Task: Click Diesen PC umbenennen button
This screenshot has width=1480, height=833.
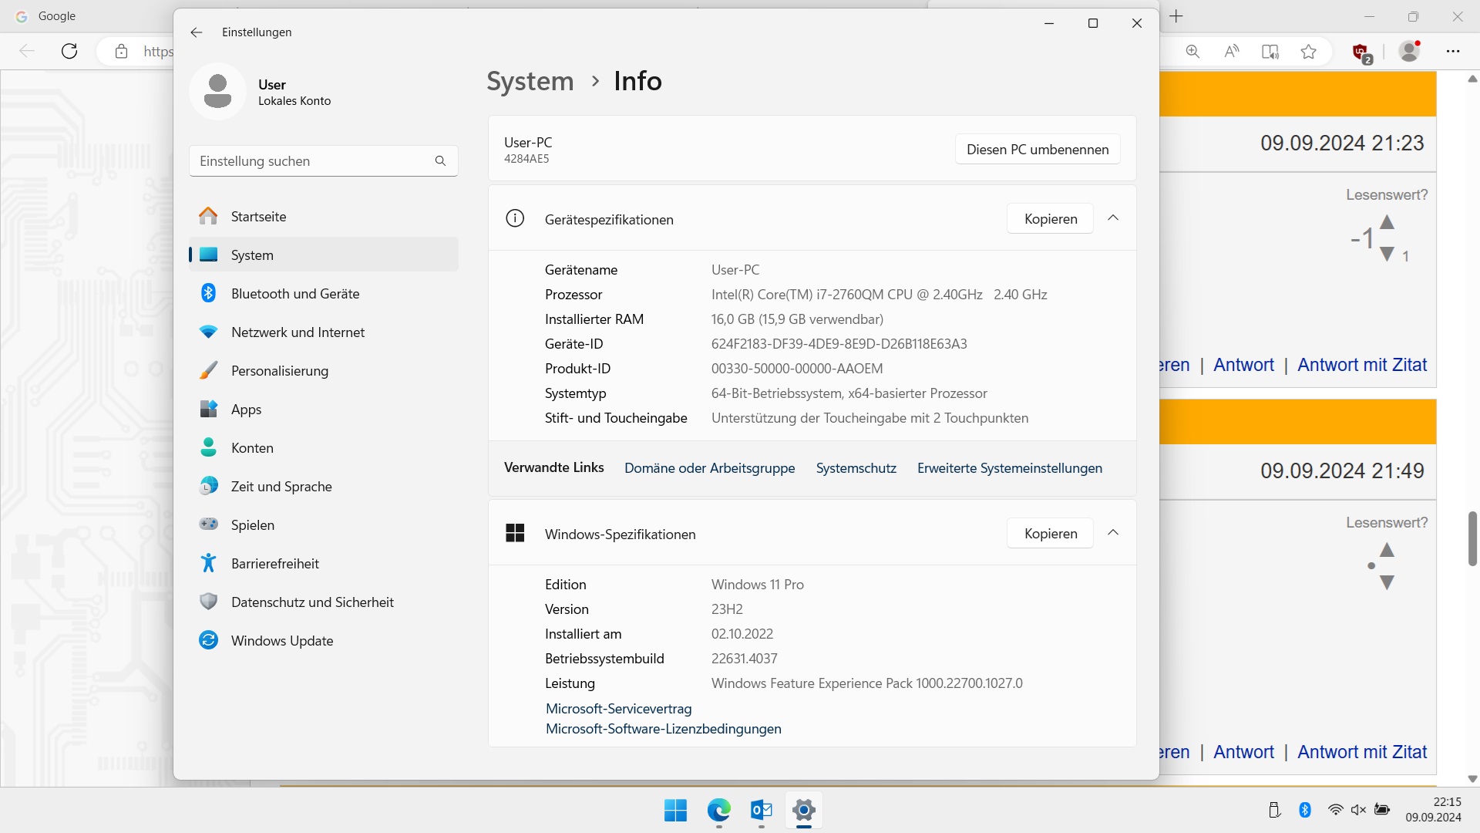Action: pos(1038,150)
